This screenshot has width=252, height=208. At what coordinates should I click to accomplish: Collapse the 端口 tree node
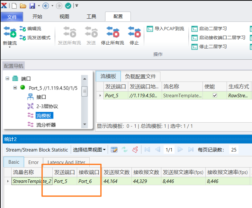click(7, 78)
